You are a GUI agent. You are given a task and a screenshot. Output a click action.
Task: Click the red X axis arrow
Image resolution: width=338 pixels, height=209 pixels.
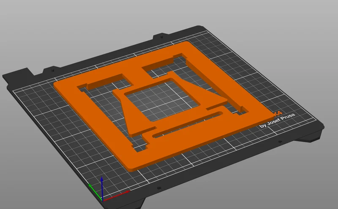pos(117,195)
